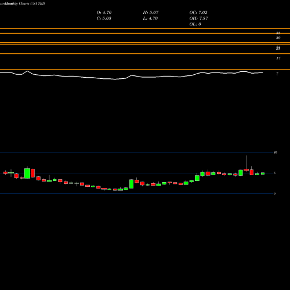The width and height of the screenshot is (290, 290).
Task: Click the high value H: 5.07
Action: (151, 13)
